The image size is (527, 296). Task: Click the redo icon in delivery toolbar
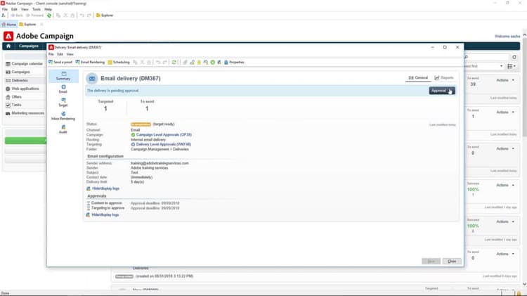[x=164, y=63]
